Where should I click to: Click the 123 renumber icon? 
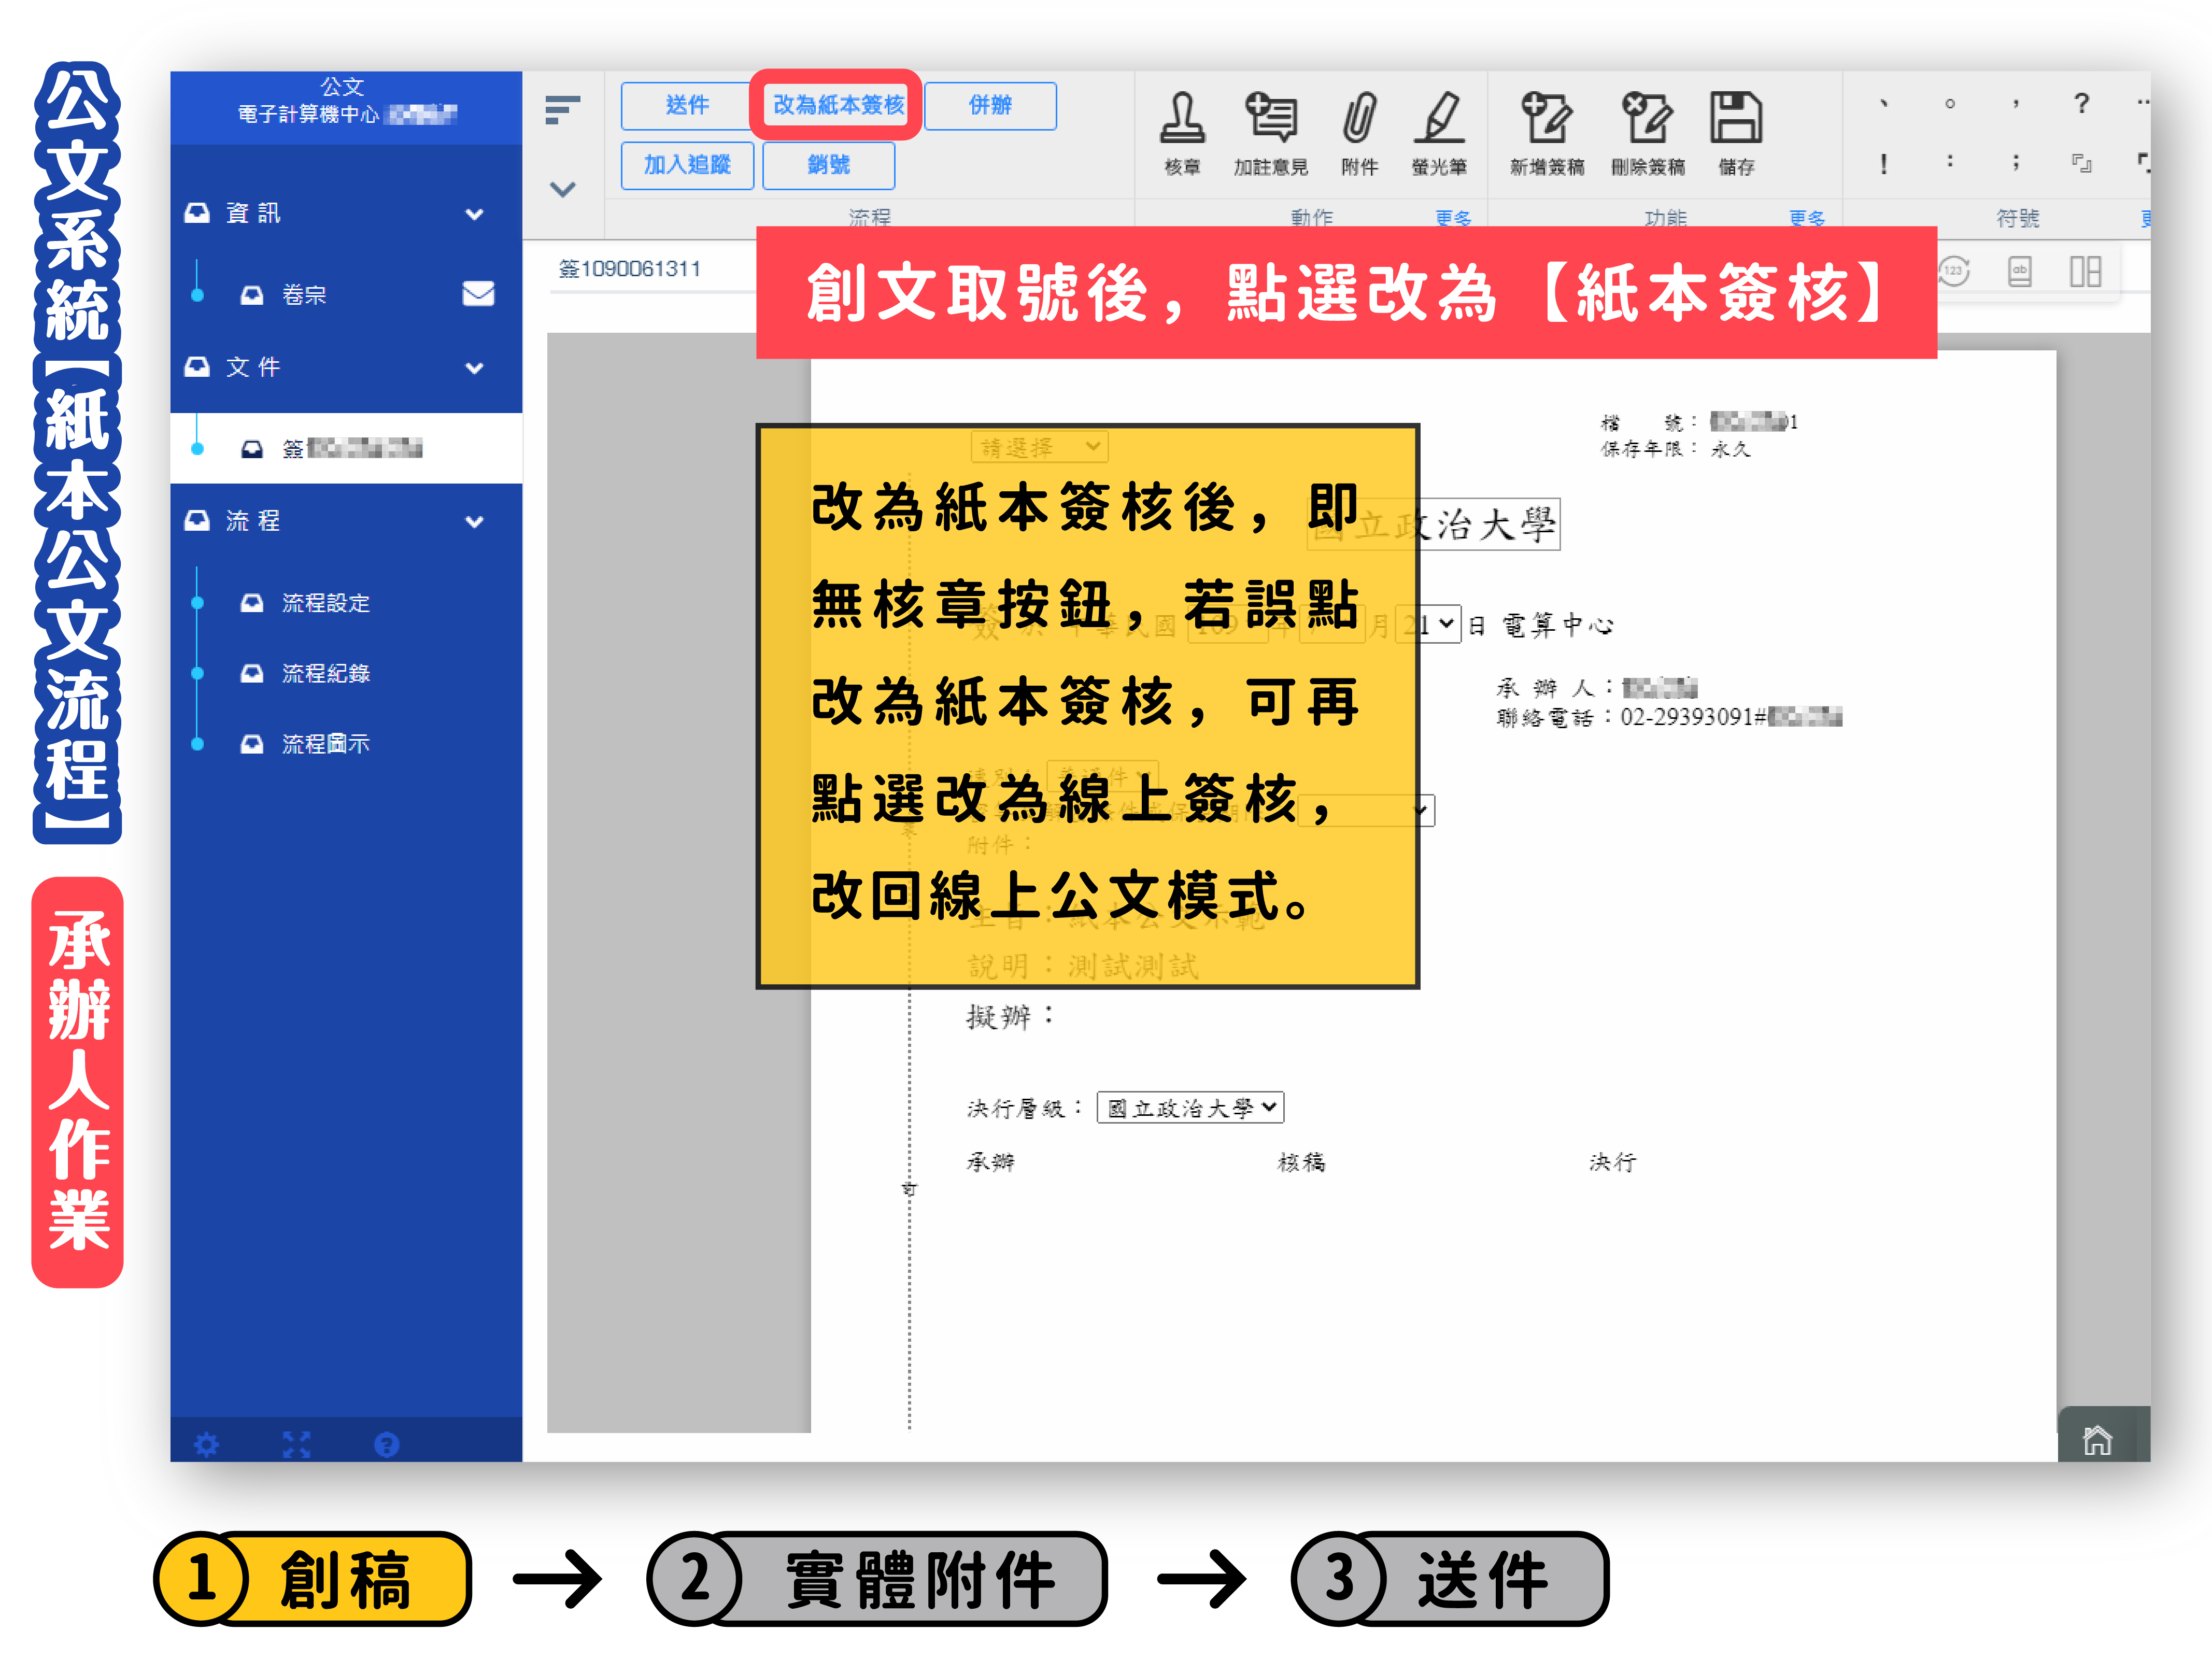pos(1953,271)
